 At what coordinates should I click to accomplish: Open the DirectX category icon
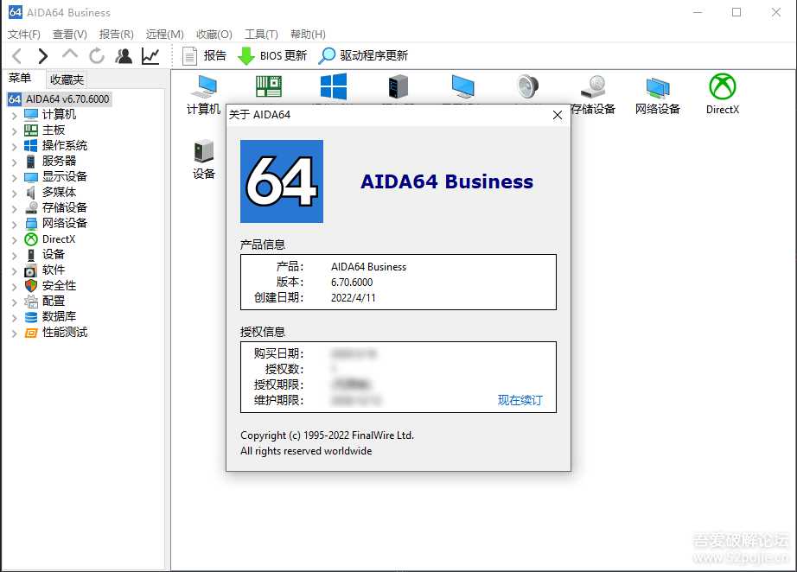(x=722, y=89)
